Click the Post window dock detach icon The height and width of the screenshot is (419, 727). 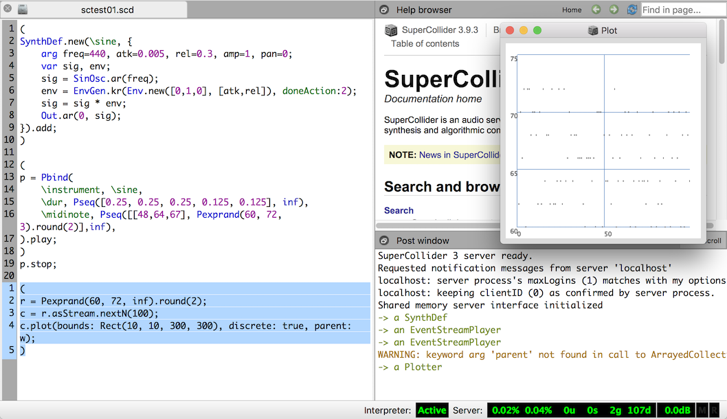point(384,240)
